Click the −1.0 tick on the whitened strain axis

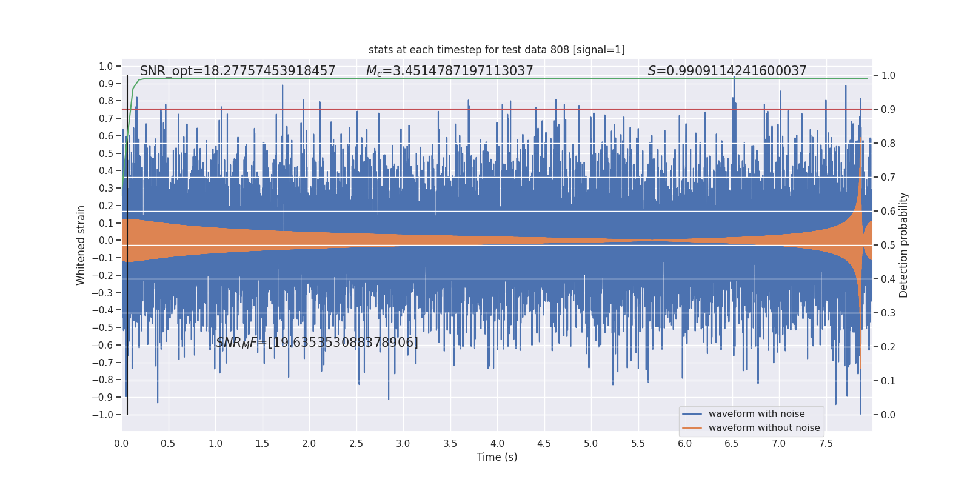tap(102, 415)
